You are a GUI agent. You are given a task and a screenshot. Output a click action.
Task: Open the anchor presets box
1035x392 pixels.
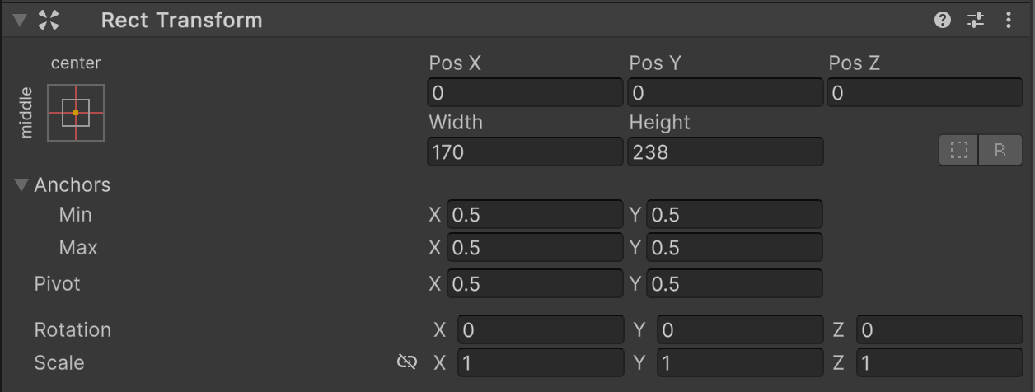(76, 112)
